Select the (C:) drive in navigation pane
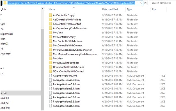Screen dimensions: 176x111 pyautogui.click(x=20, y=93)
